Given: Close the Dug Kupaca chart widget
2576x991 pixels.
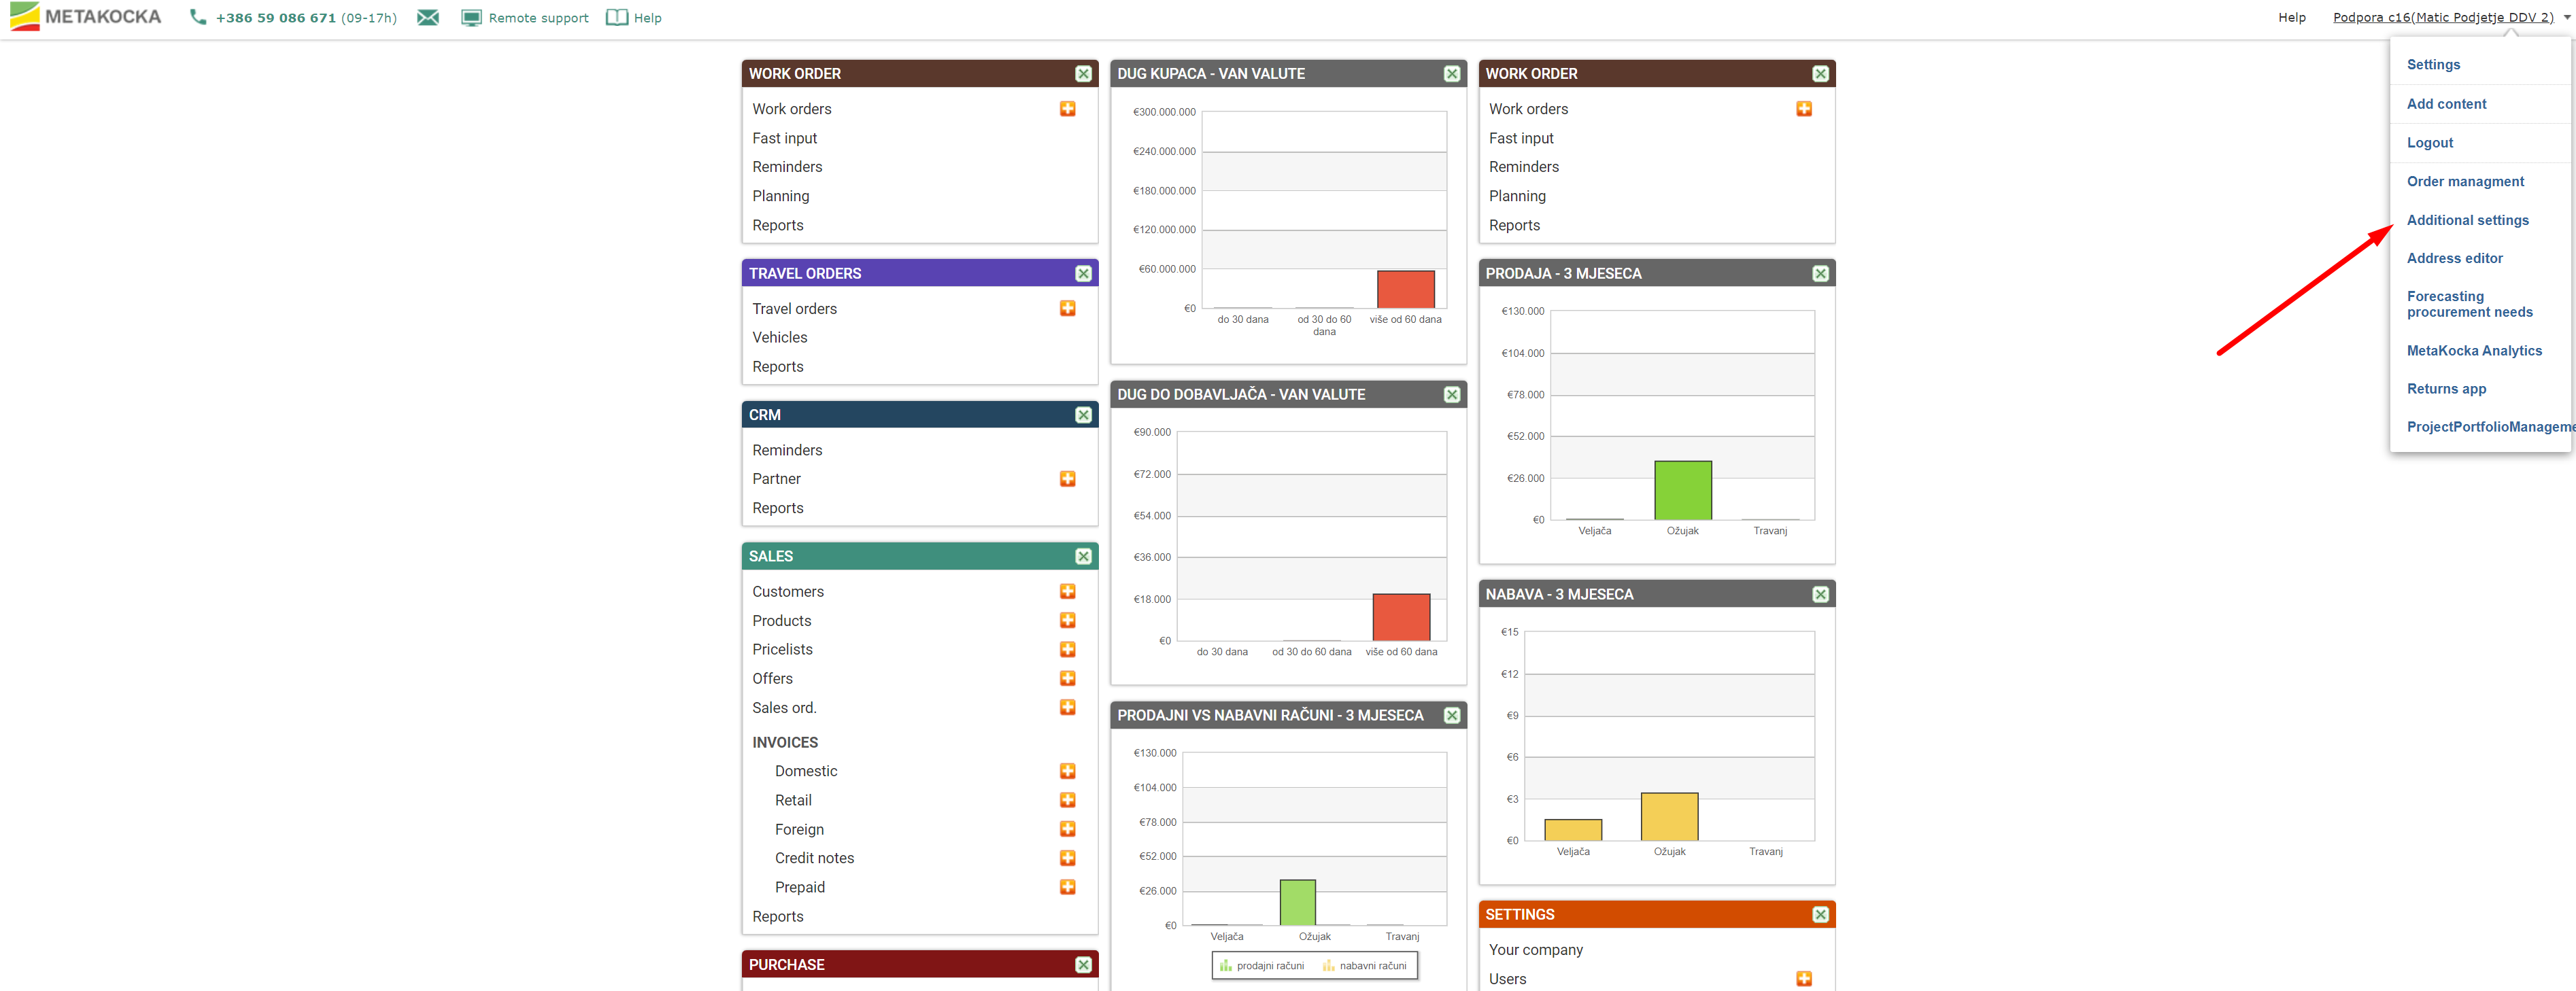Looking at the screenshot, I should click(1451, 74).
